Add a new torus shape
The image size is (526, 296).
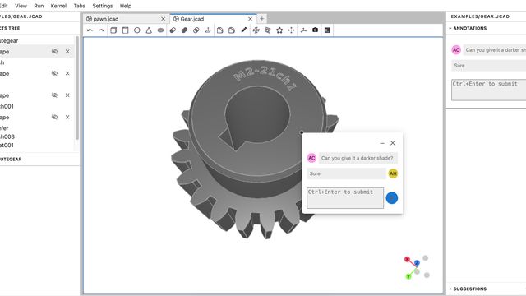(x=161, y=30)
